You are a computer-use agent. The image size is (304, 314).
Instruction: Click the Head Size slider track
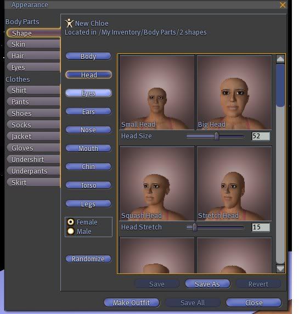[215, 136]
